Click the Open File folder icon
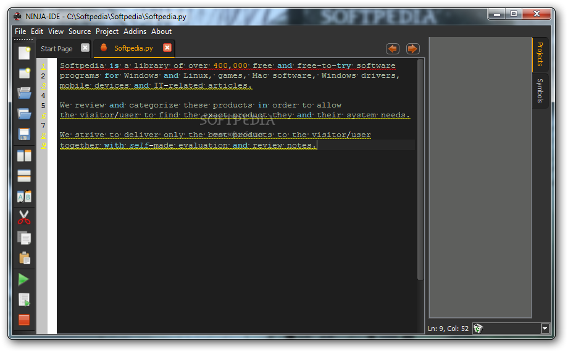 [24, 93]
